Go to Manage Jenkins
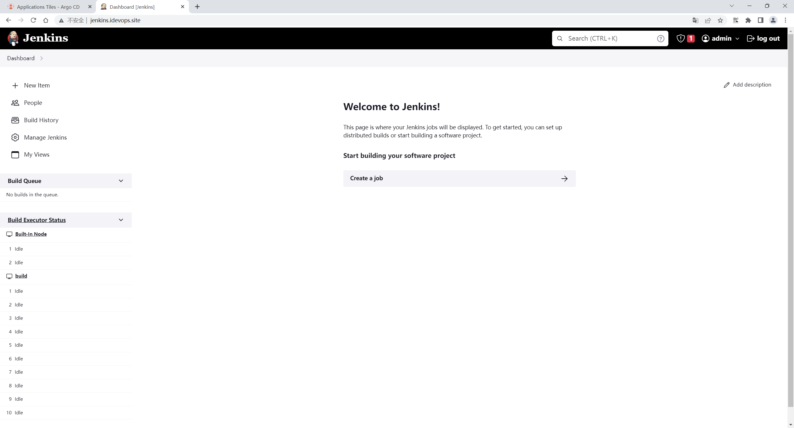This screenshot has width=794, height=428. [x=45, y=137]
